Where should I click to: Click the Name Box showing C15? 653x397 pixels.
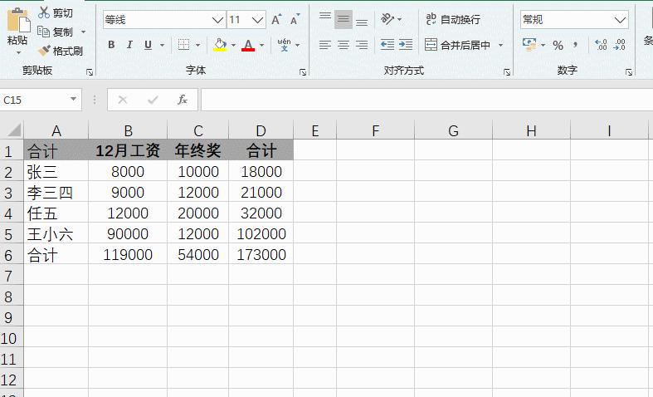tap(33, 100)
